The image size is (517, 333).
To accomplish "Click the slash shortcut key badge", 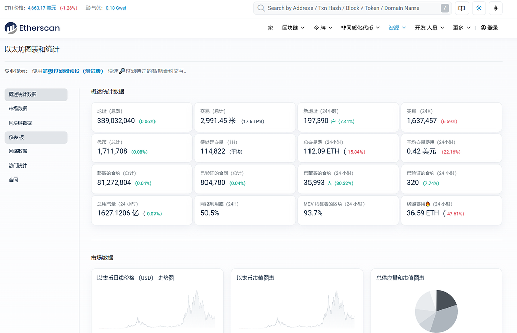I will pyautogui.click(x=445, y=8).
